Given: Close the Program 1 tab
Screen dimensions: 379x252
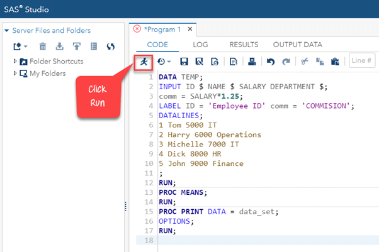Looking at the screenshot, I should 190,30.
